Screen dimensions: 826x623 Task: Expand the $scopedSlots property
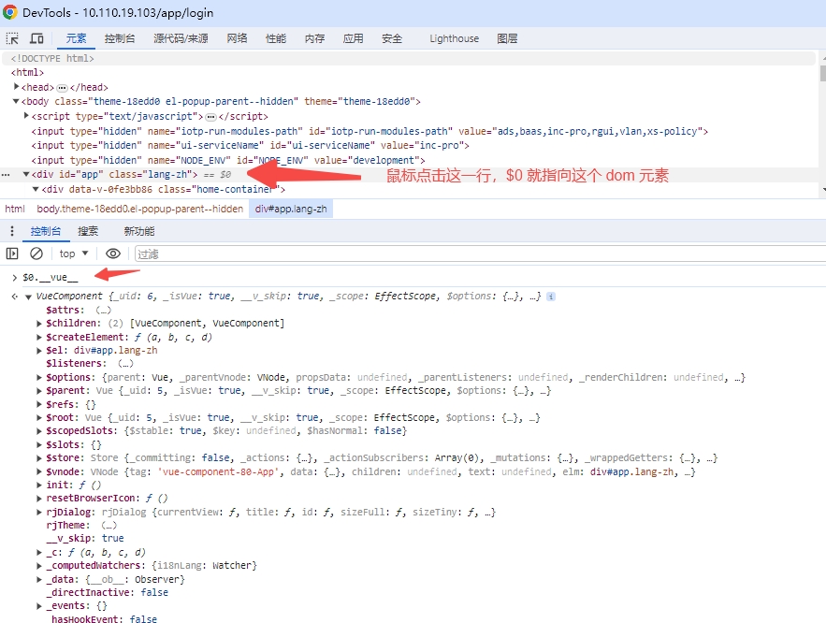point(39,431)
